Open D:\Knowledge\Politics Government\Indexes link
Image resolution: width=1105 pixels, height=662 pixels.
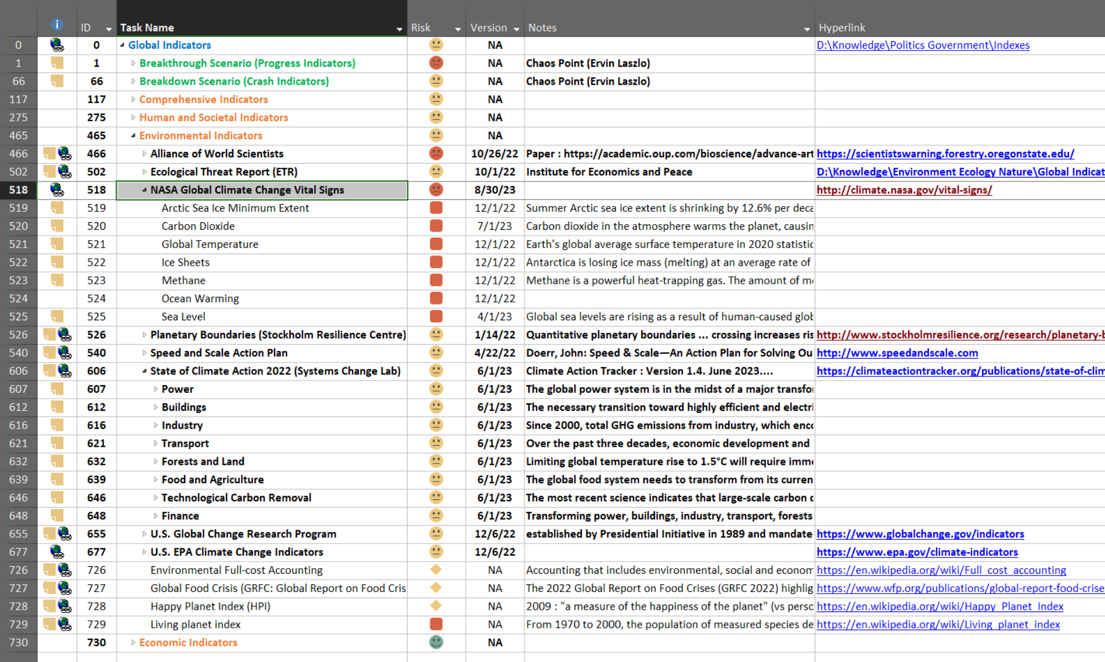click(923, 45)
